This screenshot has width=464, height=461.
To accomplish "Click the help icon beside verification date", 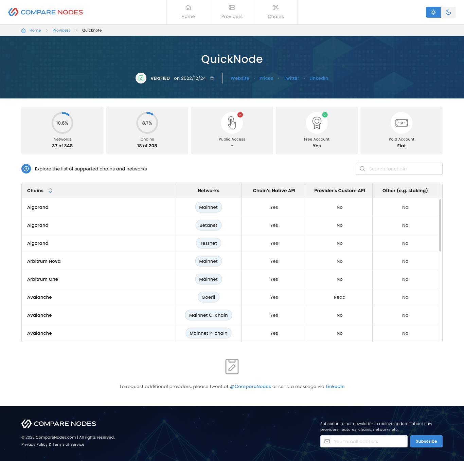I will point(212,78).
